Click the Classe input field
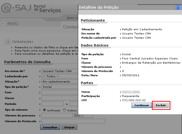Image resolution: width=182 pixels, height=134 pixels. [x=60, y=98]
